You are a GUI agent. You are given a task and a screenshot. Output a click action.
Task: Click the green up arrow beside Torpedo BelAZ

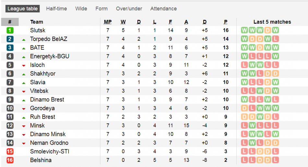click(24, 39)
